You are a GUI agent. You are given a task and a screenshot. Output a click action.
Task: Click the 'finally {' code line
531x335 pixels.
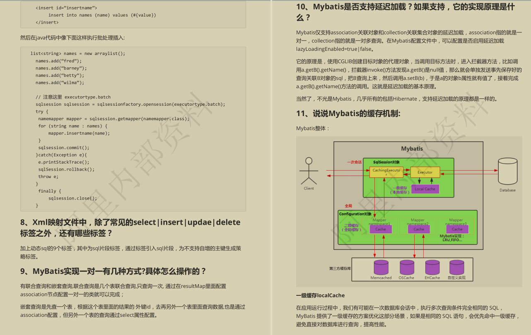pyautogui.click(x=50, y=191)
